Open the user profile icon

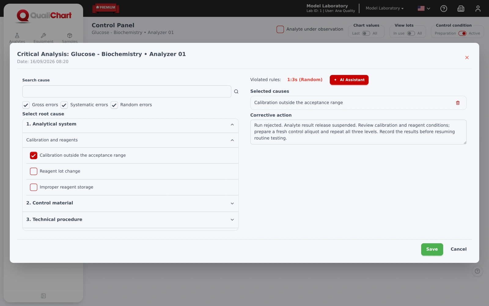click(478, 9)
